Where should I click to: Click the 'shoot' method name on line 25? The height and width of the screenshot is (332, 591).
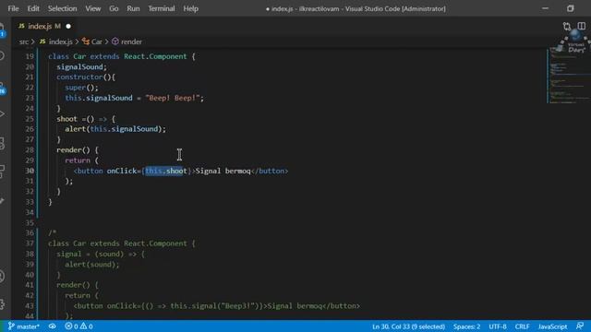pos(66,119)
